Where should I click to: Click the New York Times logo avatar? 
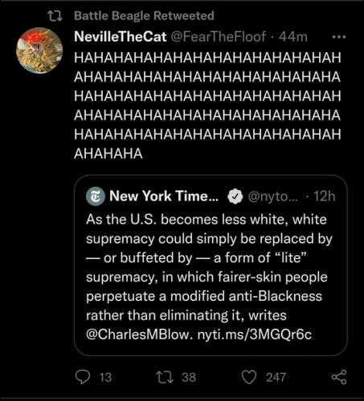[96, 196]
